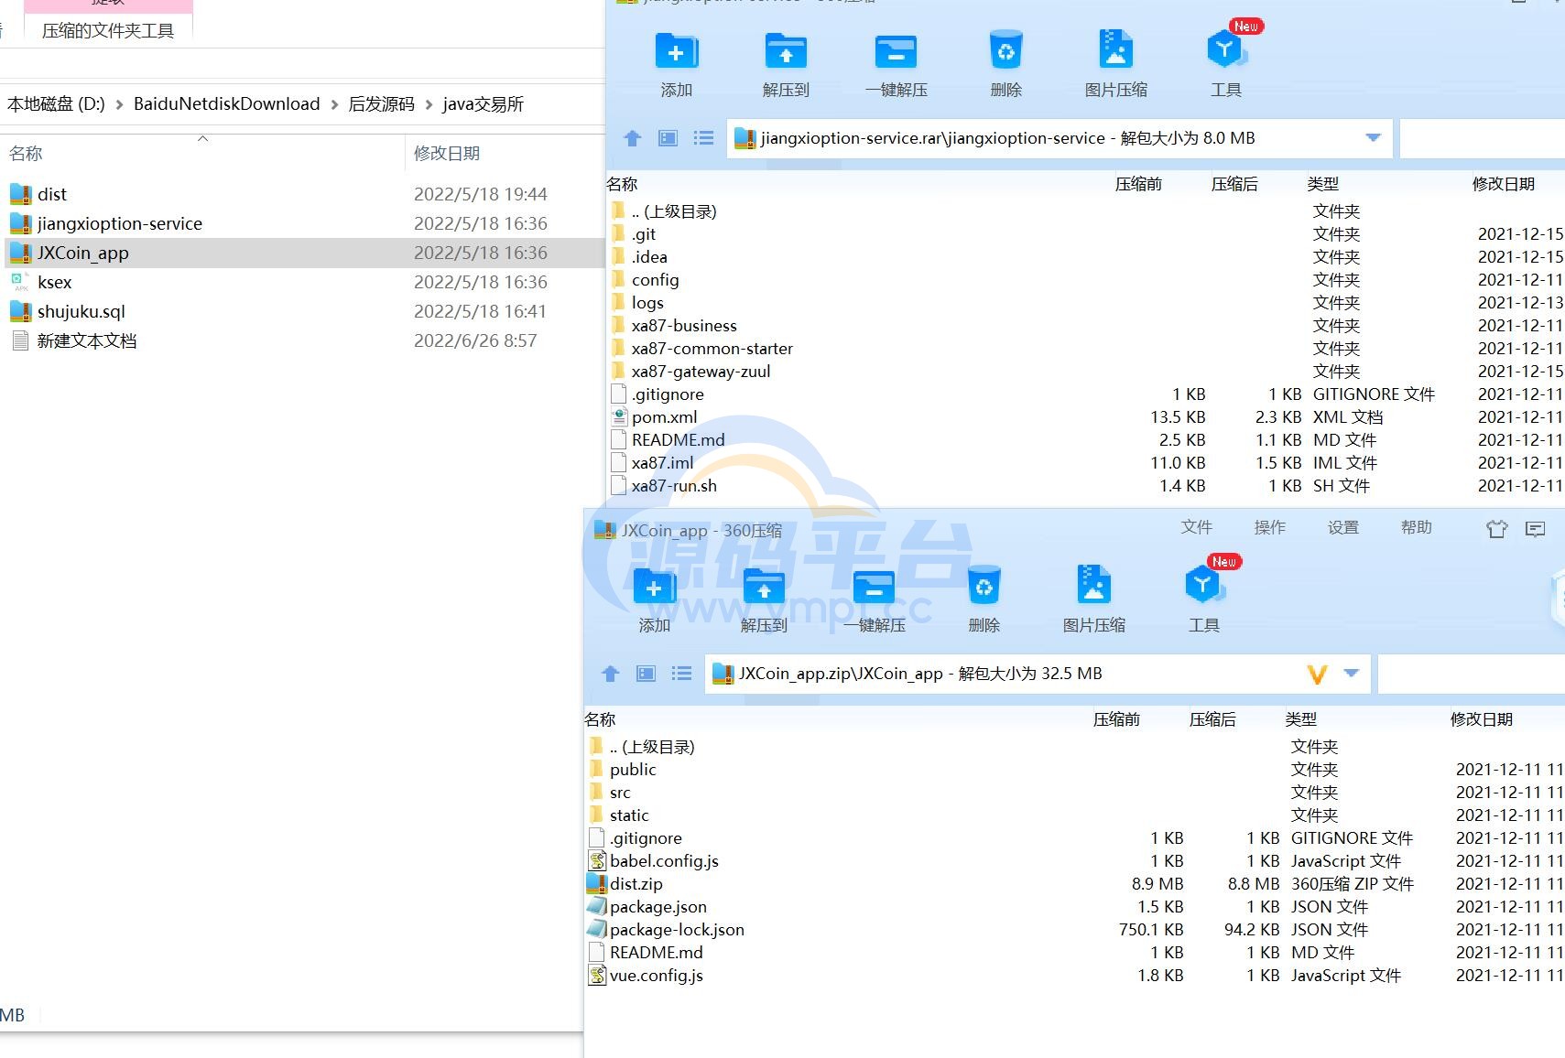Open 设置 menu in JXCoin_app window
Viewport: 1565px width, 1058px height.
pos(1342,527)
